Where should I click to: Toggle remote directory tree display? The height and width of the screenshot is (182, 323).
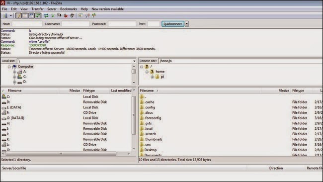pyautogui.click(x=31, y=15)
